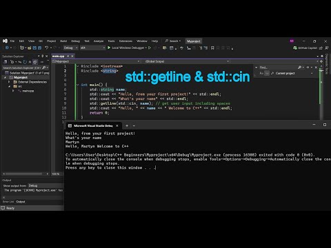Add new tab in console window
This screenshot has height=248, width=331.
(127, 125)
